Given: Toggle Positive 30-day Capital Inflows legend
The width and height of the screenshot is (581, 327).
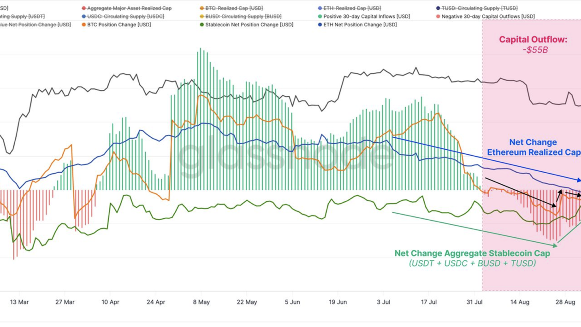Looking at the screenshot, I should point(363,17).
